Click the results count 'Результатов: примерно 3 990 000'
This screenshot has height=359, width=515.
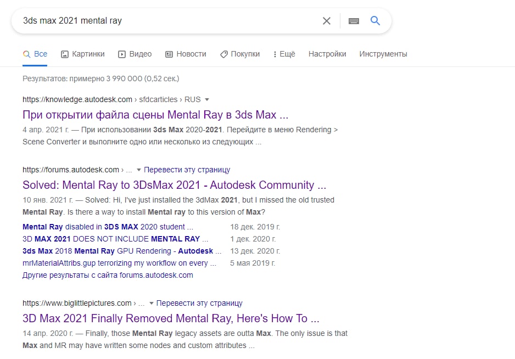pos(101,78)
